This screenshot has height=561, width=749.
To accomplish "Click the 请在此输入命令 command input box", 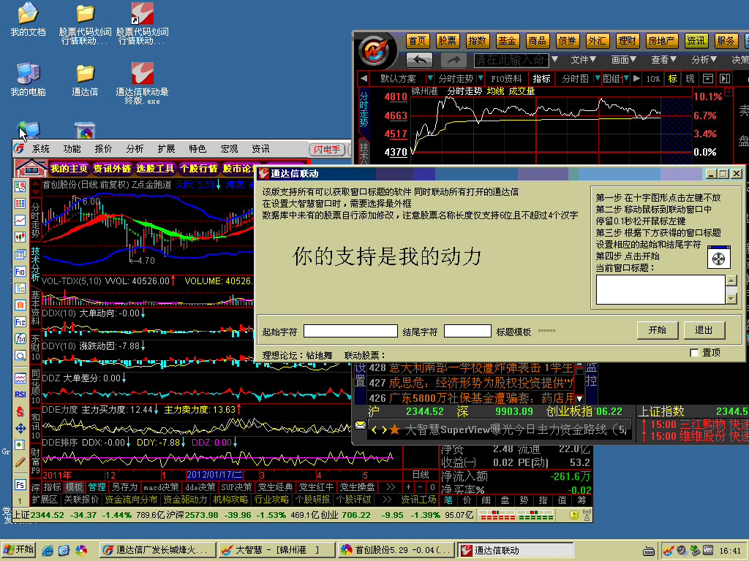I will coord(511,60).
